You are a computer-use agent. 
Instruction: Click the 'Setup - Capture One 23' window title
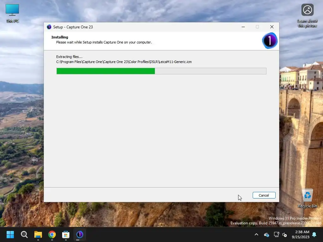(x=73, y=27)
